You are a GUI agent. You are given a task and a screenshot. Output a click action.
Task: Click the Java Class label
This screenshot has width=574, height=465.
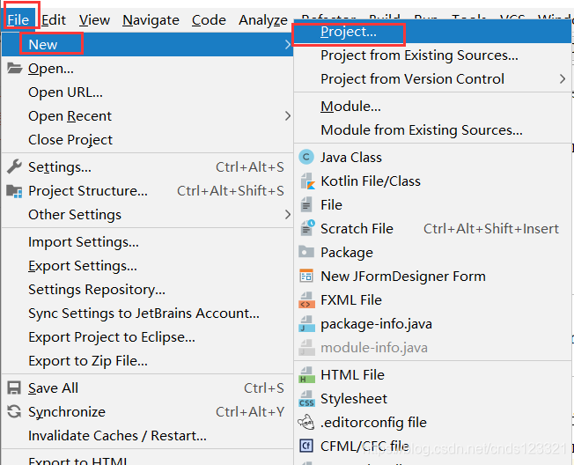[x=351, y=158]
